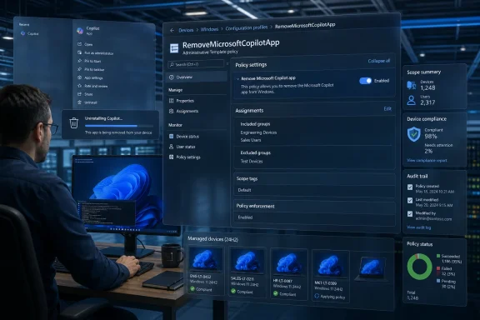Viewport: 480px width, 320px height.
Task: Click the Pin to Start pin icon
Action: (x=80, y=61)
